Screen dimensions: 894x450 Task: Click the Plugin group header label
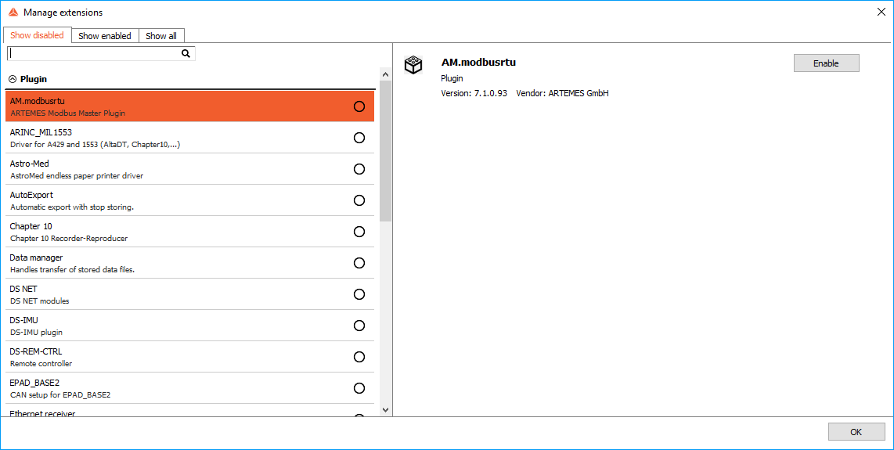click(34, 79)
